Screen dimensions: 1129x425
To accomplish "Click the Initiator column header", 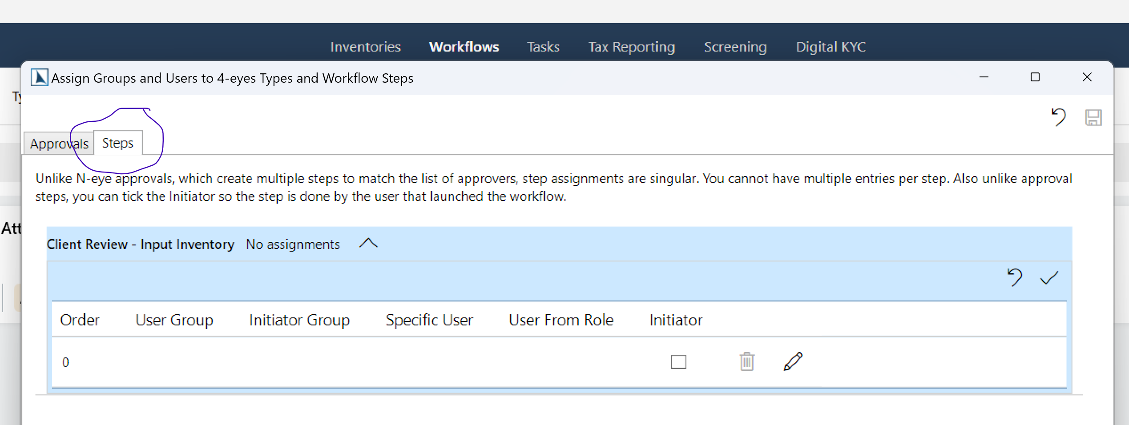I will [x=676, y=320].
